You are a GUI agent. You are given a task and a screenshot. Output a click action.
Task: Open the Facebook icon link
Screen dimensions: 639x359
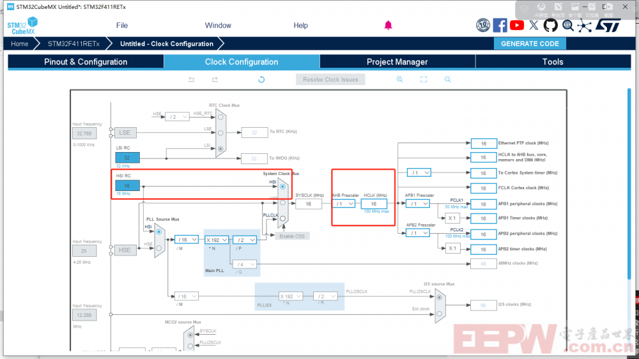click(x=500, y=26)
